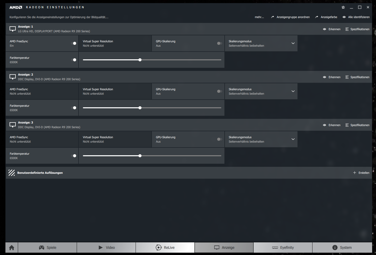Click the Anzeige: 3 heading text
Screen dimensions: 376x255
click(x=26, y=122)
